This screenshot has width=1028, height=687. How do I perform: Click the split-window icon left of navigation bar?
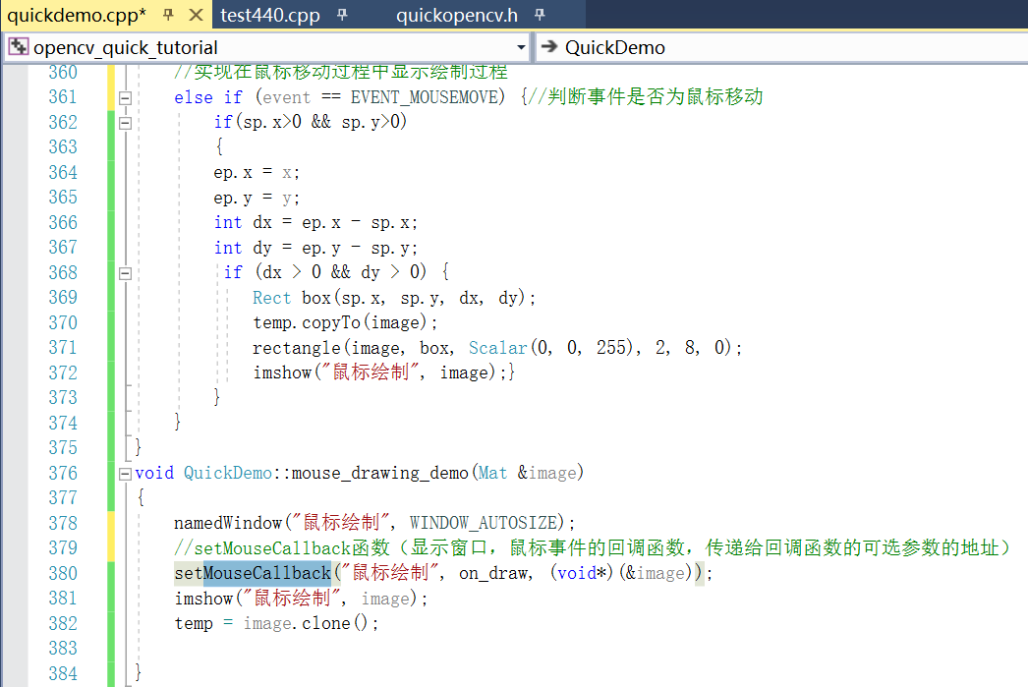click(x=18, y=46)
